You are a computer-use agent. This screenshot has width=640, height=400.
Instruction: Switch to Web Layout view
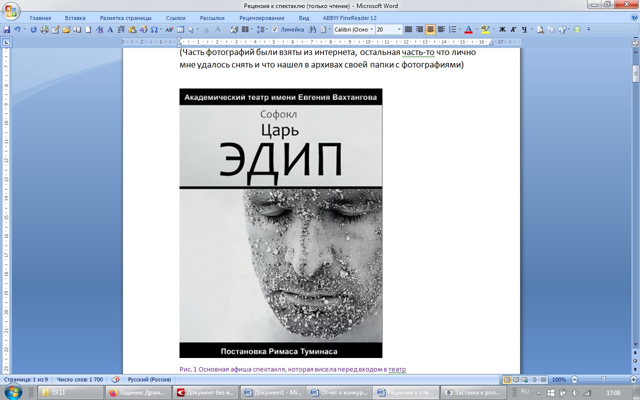pyautogui.click(x=525, y=379)
